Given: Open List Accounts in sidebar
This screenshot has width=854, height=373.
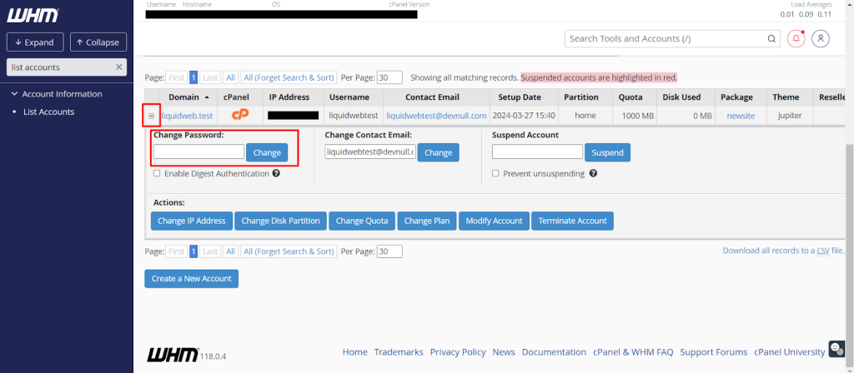Looking at the screenshot, I should point(48,112).
